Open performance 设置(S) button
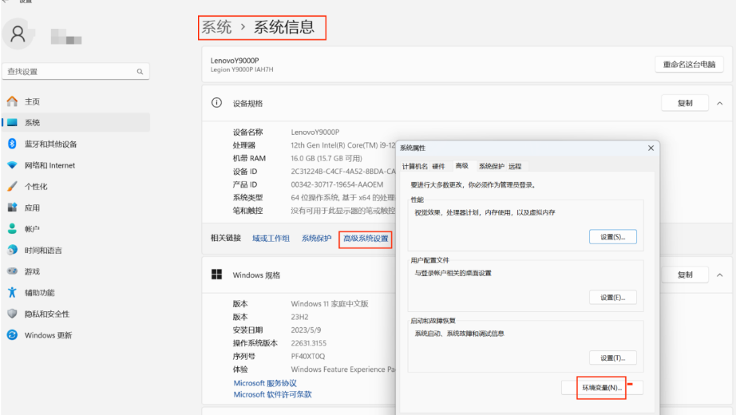The image size is (736, 415). pyautogui.click(x=613, y=237)
